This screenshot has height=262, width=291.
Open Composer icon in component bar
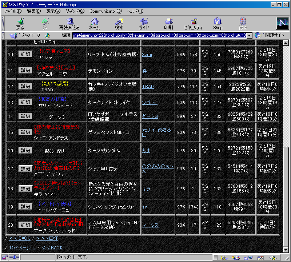273,258
